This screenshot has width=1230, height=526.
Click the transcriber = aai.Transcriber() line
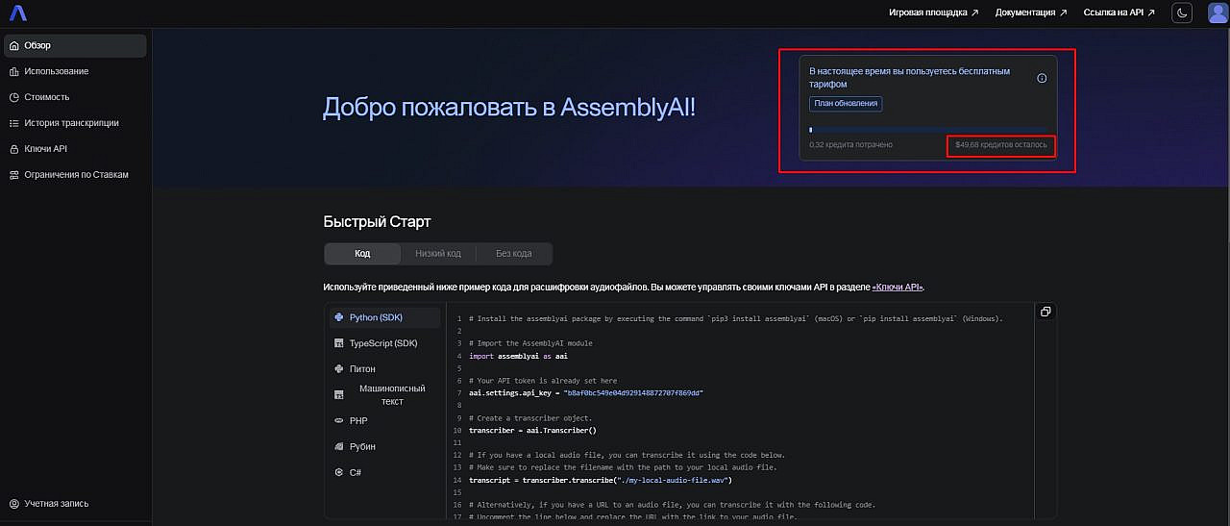tap(532, 431)
